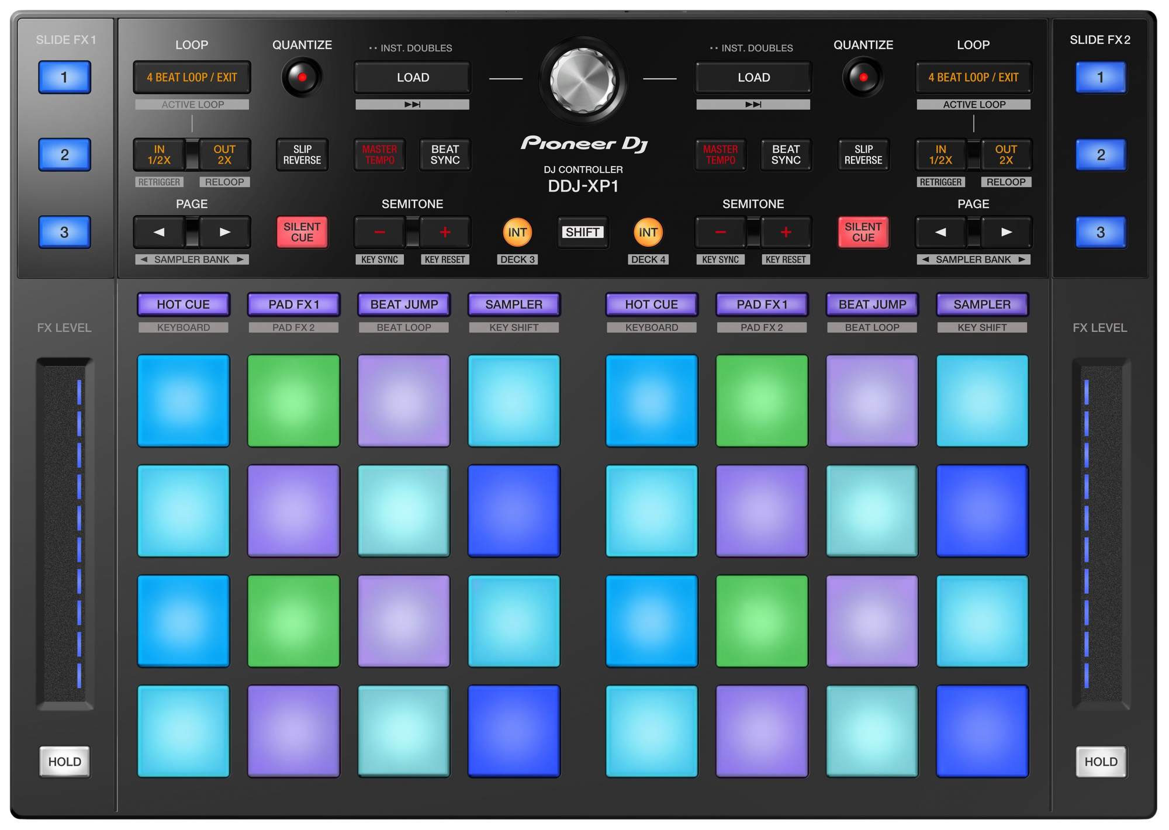Viewport: 1169px width, 830px height.
Task: Tap left deck top-row green pad
Action: coord(293,400)
